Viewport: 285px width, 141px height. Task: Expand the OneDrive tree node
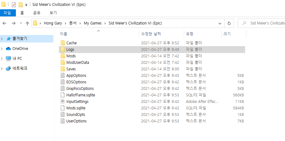2,49
